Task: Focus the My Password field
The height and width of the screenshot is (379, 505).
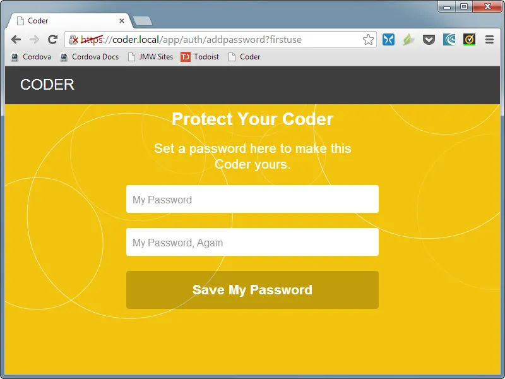Action: 252,199
